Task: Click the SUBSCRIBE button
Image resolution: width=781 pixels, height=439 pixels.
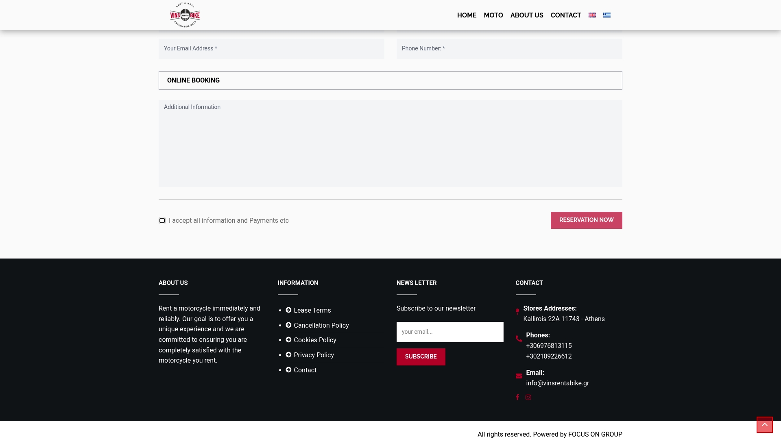Action: coord(421,357)
